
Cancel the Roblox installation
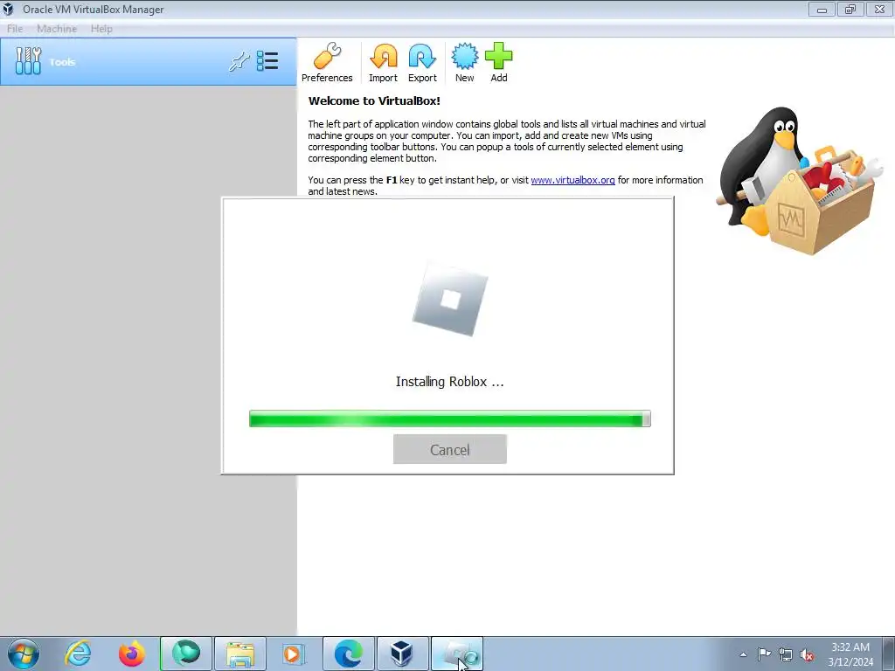tap(450, 449)
